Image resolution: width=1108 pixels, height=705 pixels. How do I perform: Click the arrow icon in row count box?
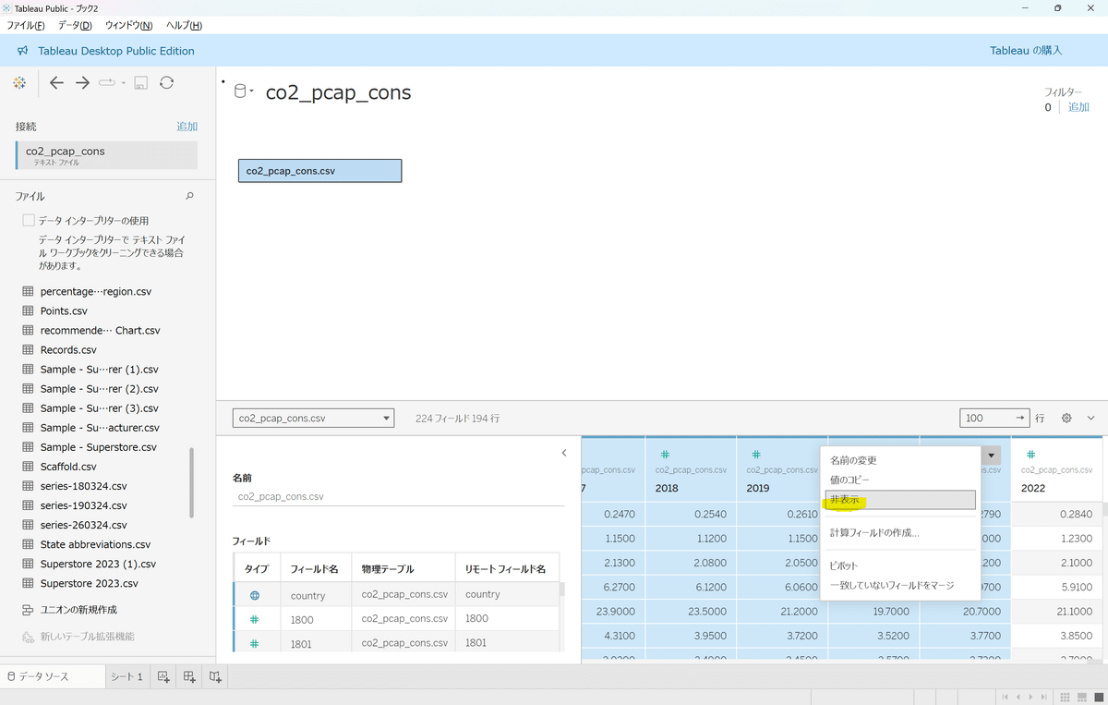coord(1020,419)
